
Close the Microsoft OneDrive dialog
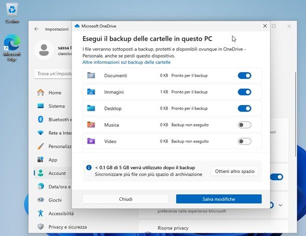(x=265, y=26)
